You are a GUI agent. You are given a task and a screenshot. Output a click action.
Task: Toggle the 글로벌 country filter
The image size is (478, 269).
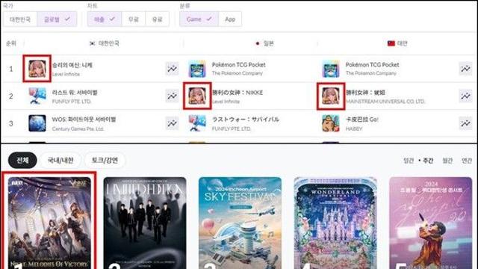[57, 19]
